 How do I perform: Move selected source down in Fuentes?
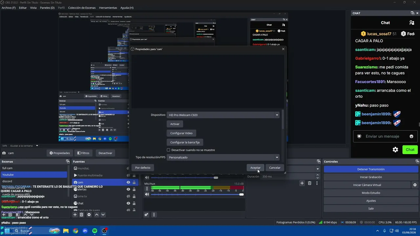[103, 215]
